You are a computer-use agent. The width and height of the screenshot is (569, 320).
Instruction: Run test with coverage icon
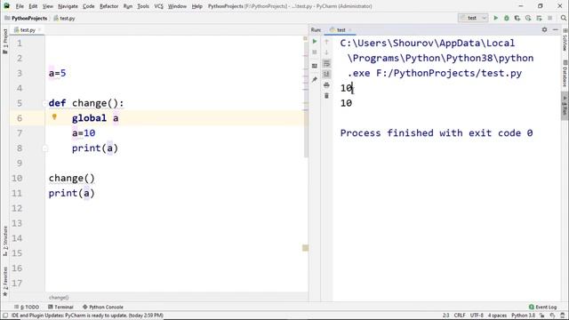coord(517,18)
